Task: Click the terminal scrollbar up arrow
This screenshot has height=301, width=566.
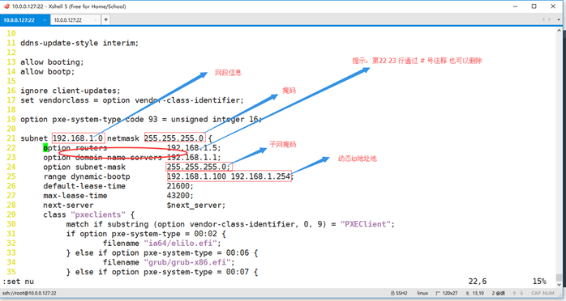Action: (x=559, y=31)
